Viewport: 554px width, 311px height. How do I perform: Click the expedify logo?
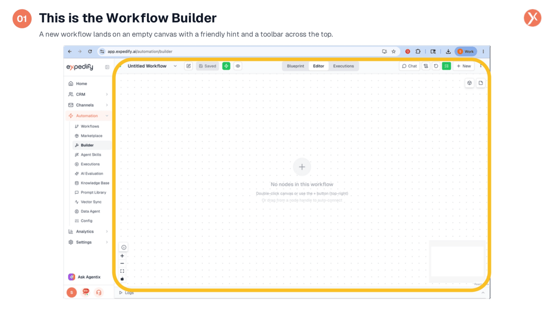tap(80, 67)
